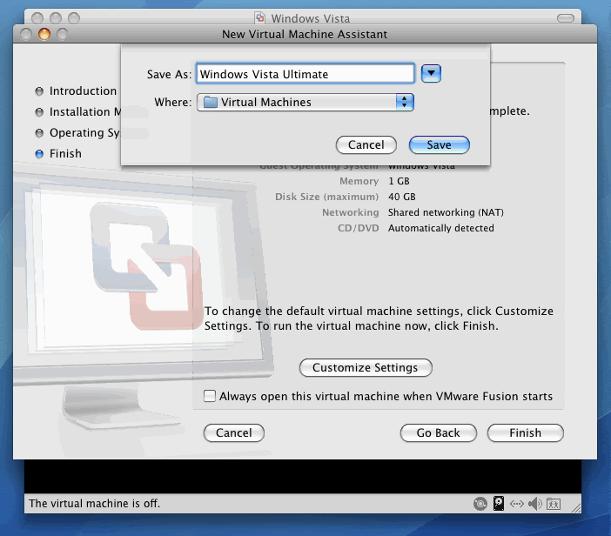Screen dimensions: 611x536
Task: Click the 'Disk Size (maximum)' label
Action: [x=327, y=197]
